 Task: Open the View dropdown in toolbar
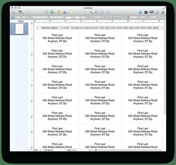point(13,12)
